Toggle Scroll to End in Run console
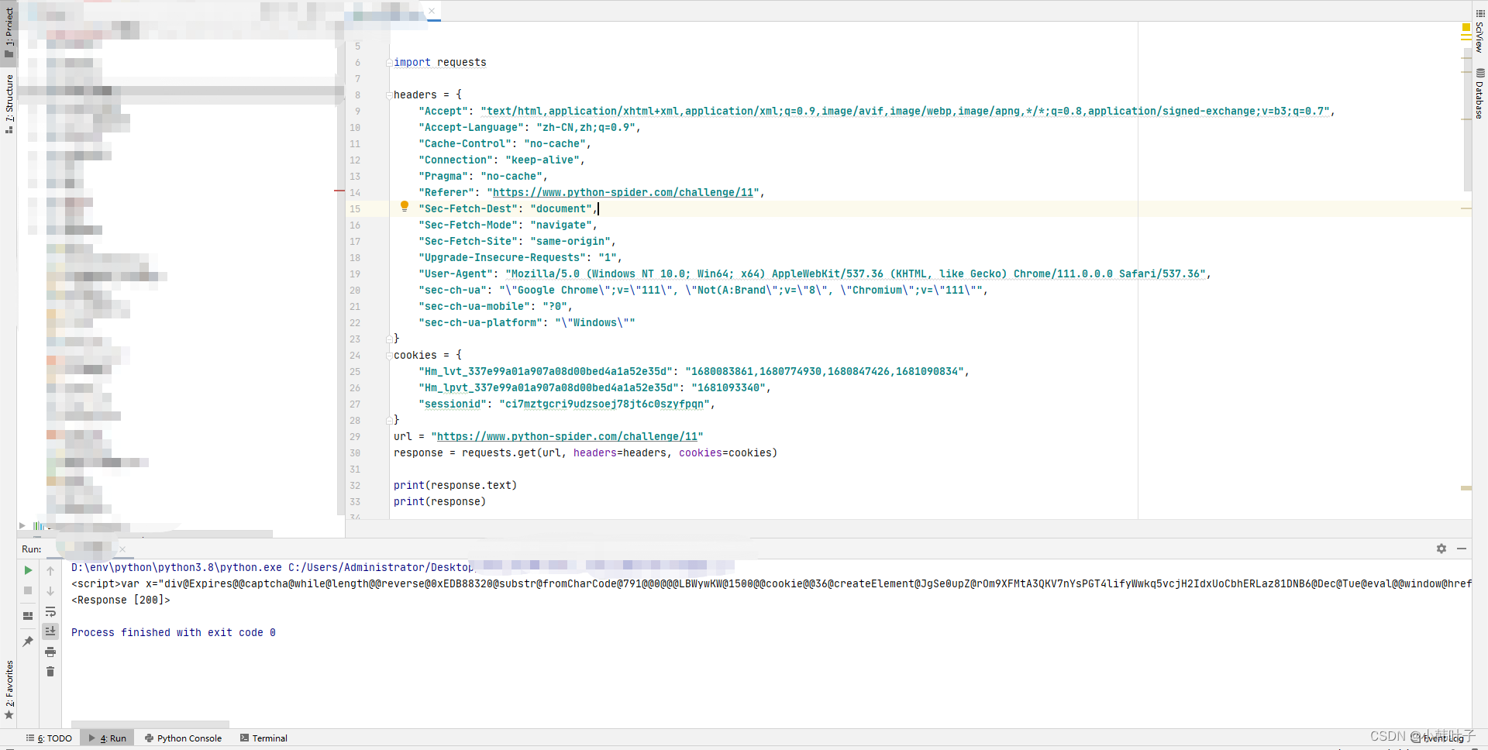Screen dimensions: 1488x750 click(x=50, y=631)
